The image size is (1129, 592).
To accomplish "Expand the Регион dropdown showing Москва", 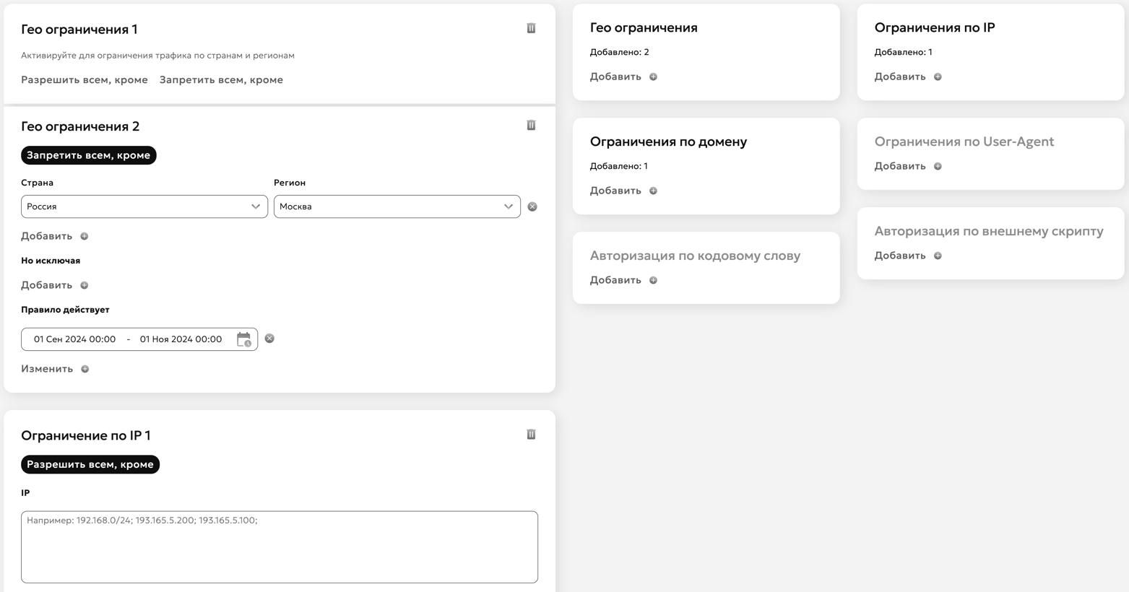I will click(397, 206).
